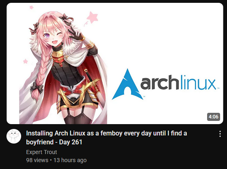Play the Arch Linux video thumbnail
The width and height of the screenshot is (227, 169).
[x=115, y=63]
